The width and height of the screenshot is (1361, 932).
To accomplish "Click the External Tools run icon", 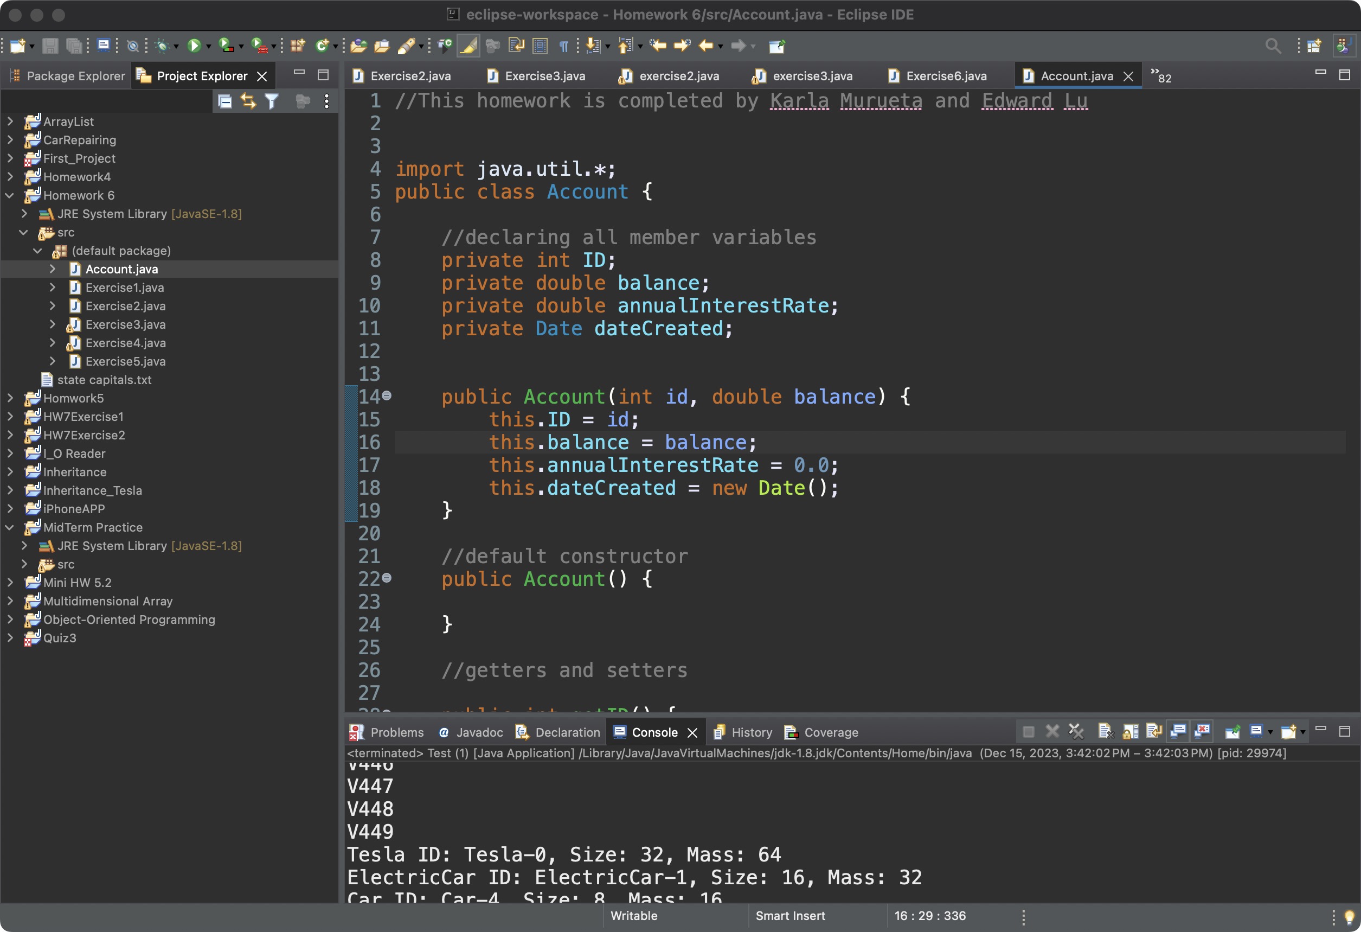I will [x=259, y=46].
